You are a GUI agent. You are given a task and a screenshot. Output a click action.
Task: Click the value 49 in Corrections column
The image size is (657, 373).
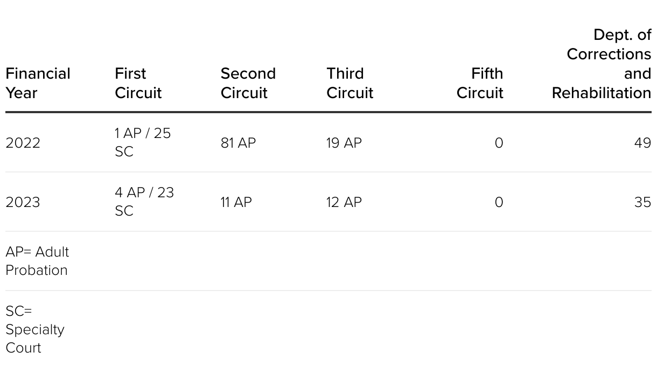642,143
